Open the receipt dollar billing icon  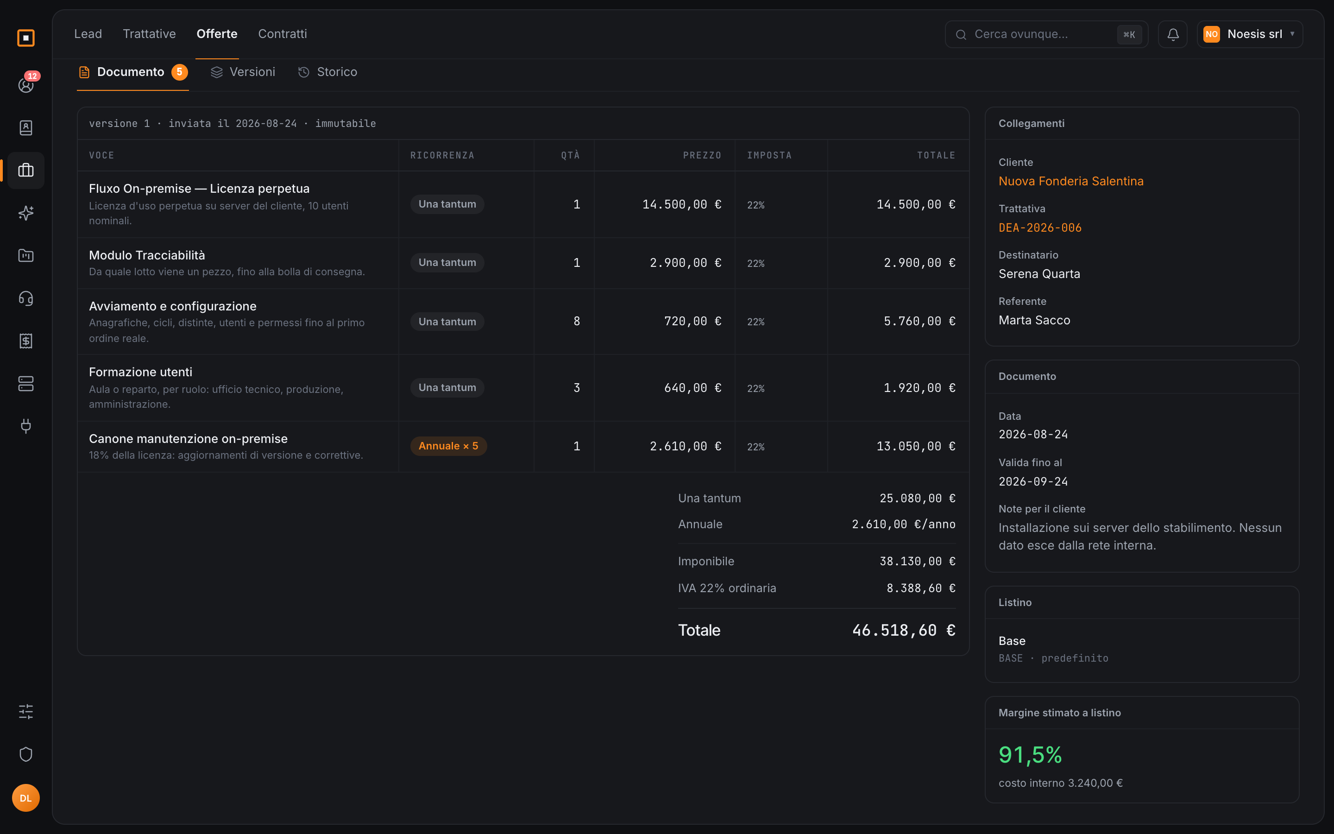coord(26,341)
